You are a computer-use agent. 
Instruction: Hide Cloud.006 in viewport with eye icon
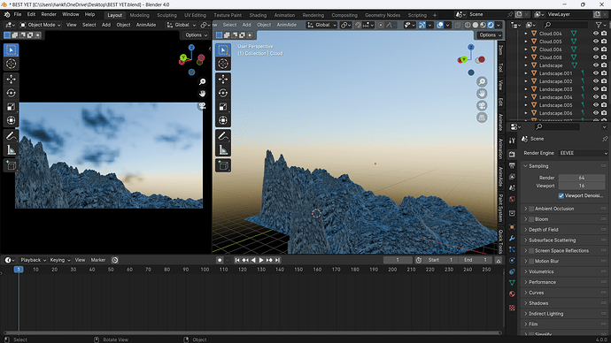click(x=595, y=50)
